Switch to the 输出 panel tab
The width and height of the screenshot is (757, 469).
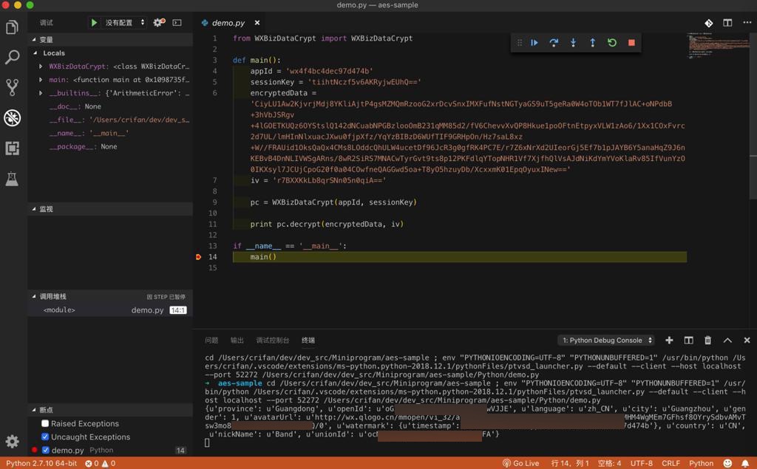237,340
